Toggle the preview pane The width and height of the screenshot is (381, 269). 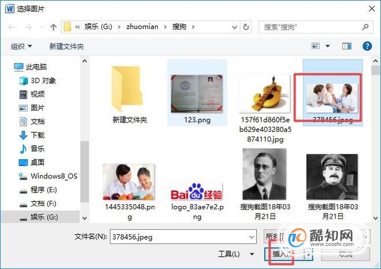(347, 46)
